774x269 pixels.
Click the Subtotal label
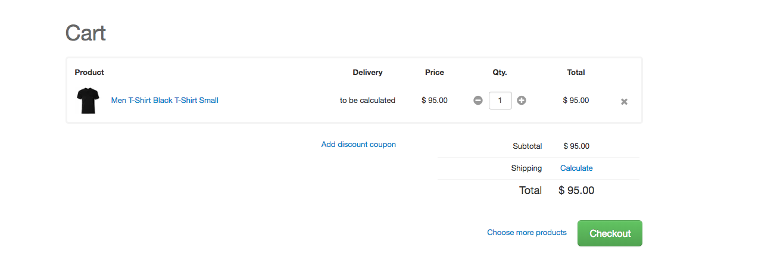pyautogui.click(x=527, y=146)
